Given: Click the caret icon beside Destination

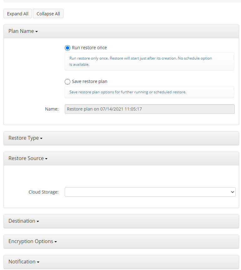Looking at the screenshot, I should pos(38,221).
